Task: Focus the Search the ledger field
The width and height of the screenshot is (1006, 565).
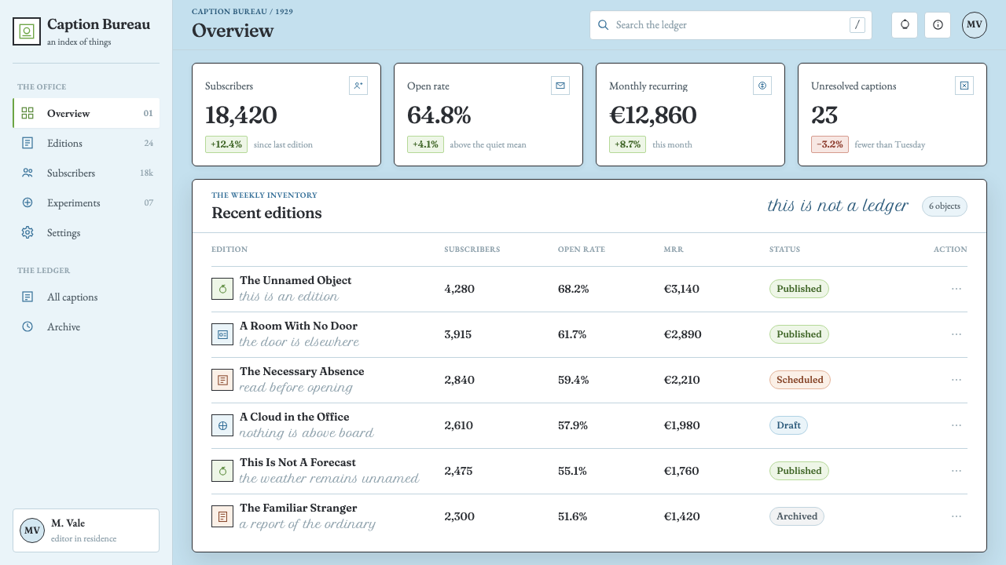Action: [731, 25]
